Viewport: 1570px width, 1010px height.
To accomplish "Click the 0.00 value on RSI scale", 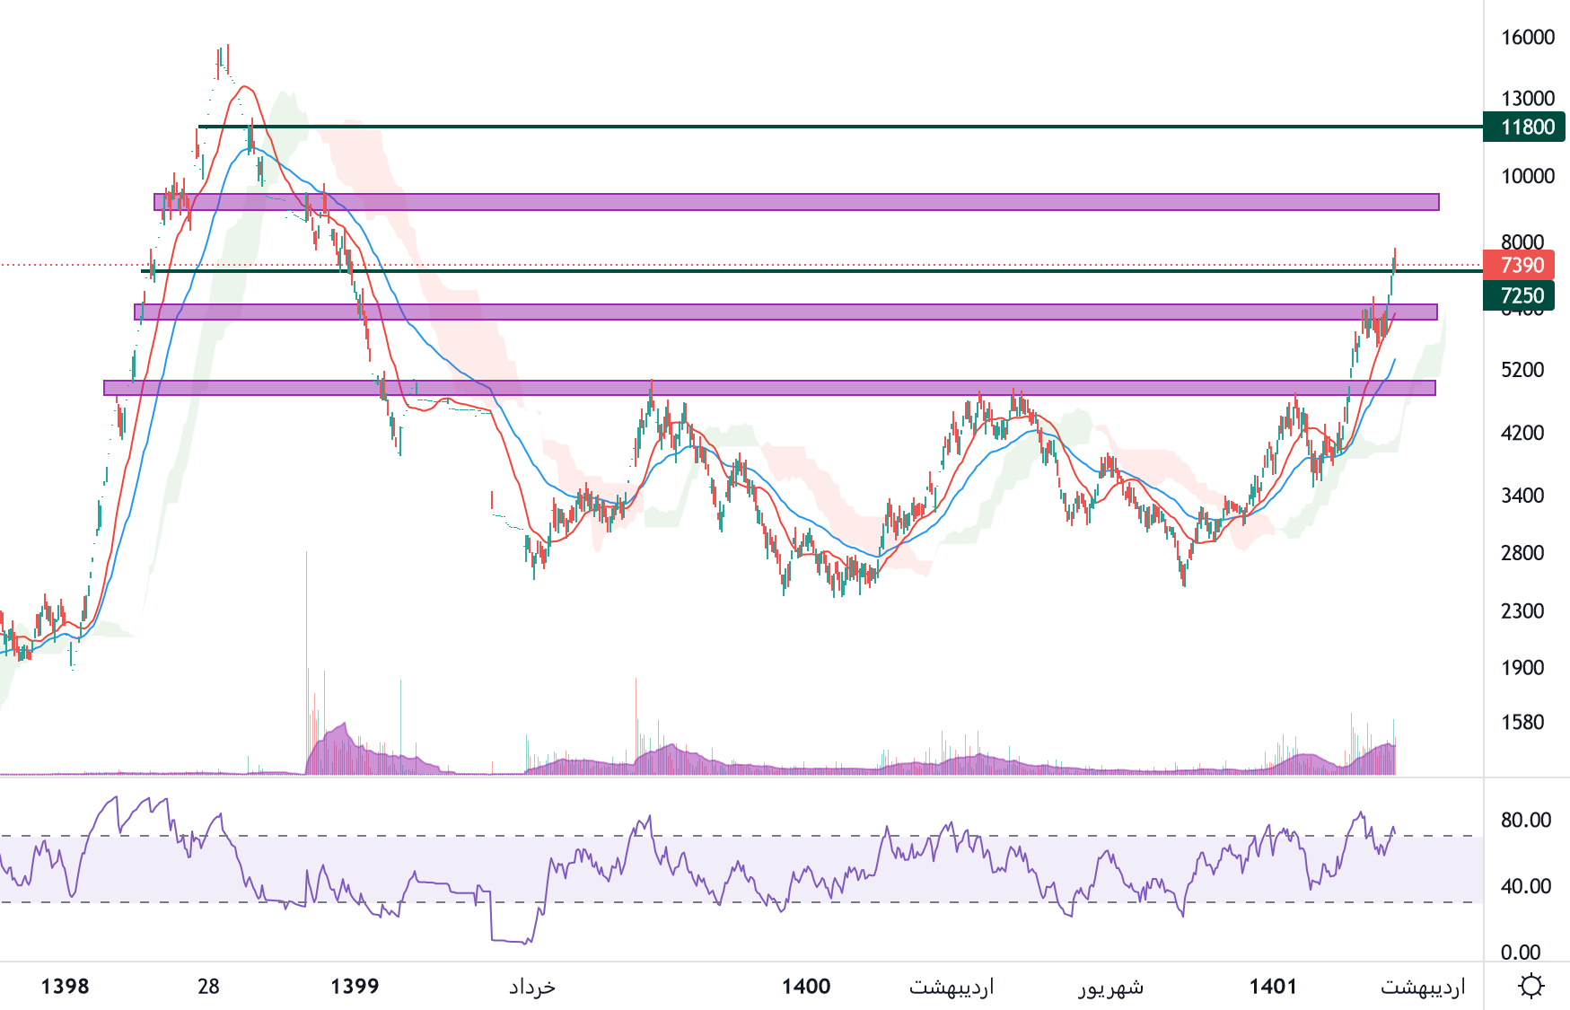I will click(x=1521, y=952).
